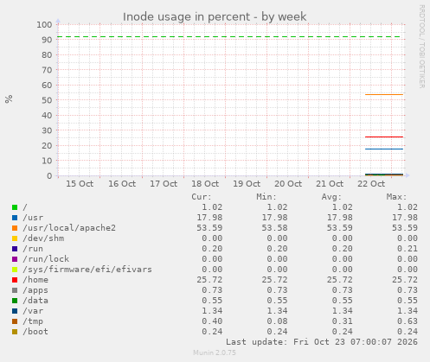Click the gray swatch for /apps
The image size is (430, 362).
[15, 290]
